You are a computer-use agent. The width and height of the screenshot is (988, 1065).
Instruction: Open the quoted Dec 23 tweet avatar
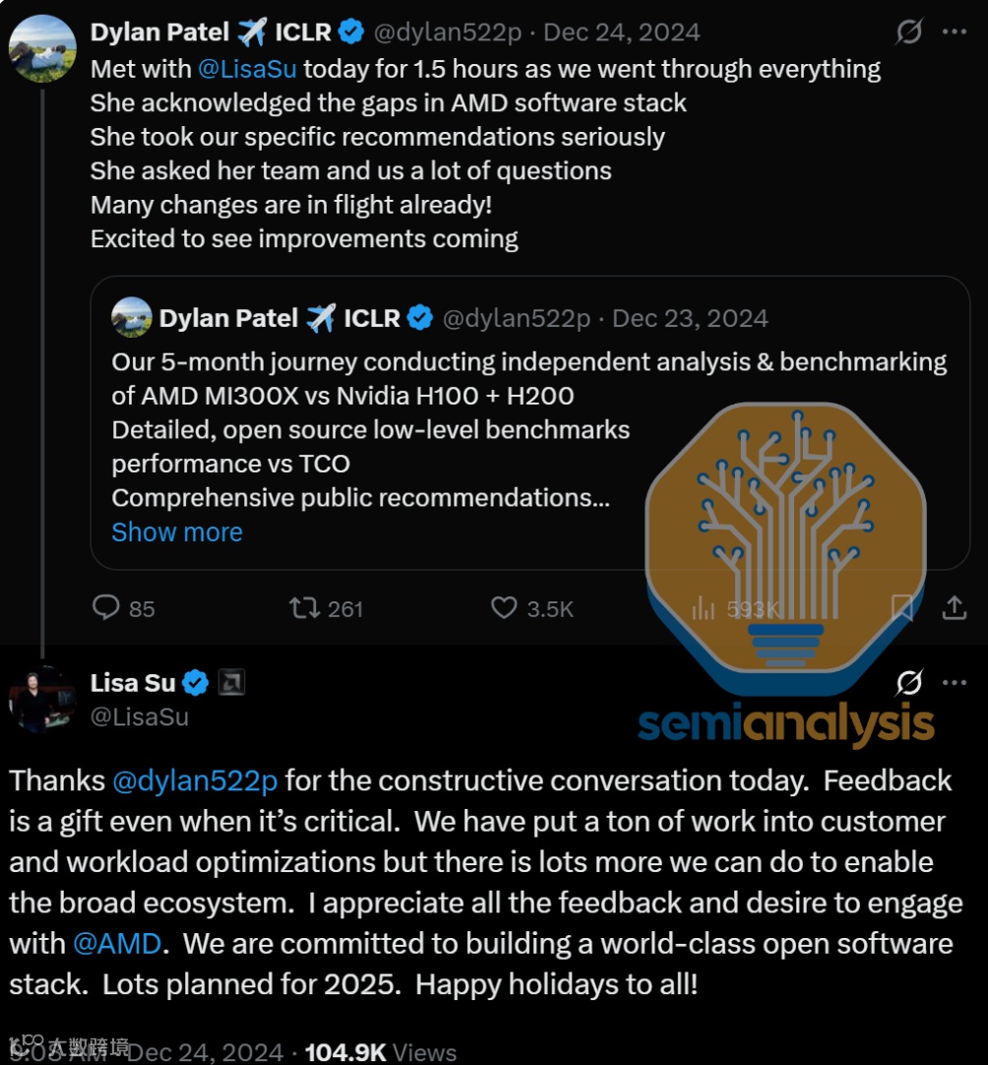click(132, 318)
